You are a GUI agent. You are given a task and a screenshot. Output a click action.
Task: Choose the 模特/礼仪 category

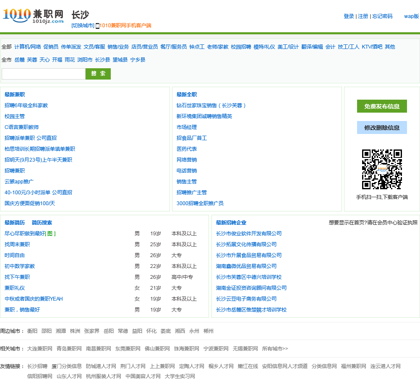(264, 47)
